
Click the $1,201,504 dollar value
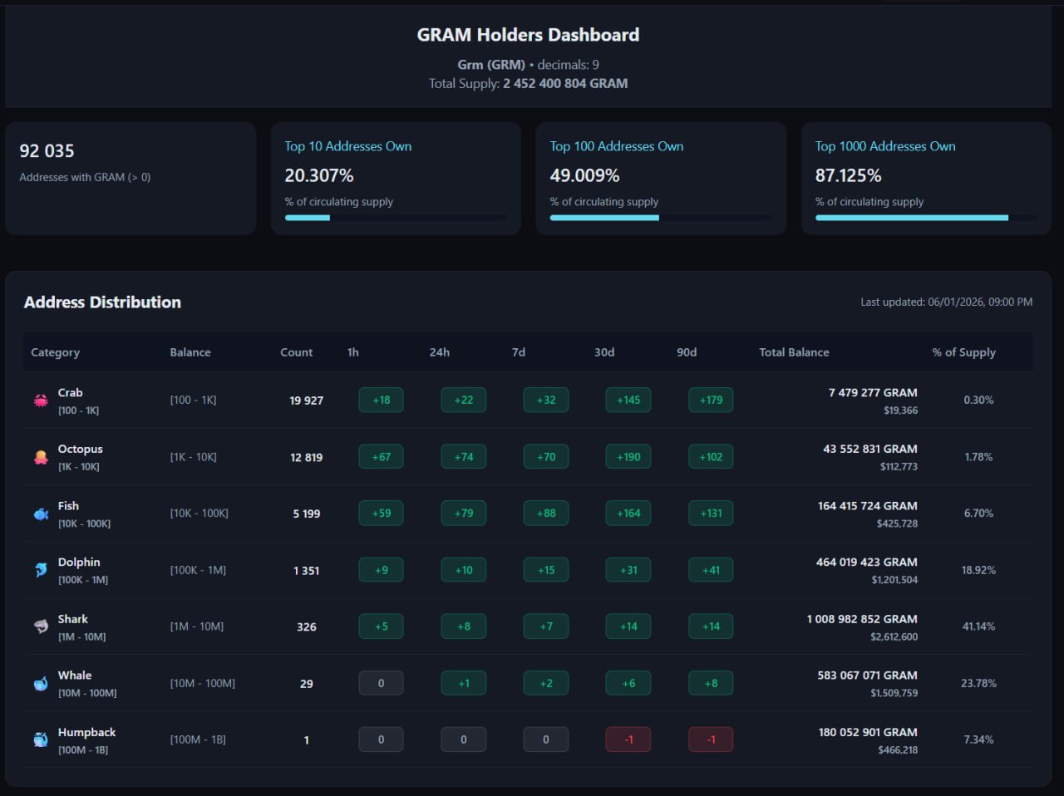pyautogui.click(x=894, y=580)
